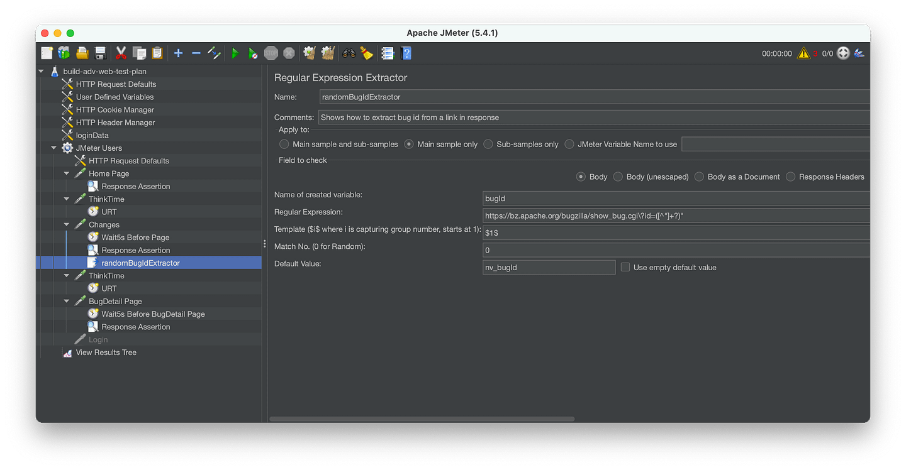Open Help with question mark icon
The height and width of the screenshot is (470, 906).
406,53
